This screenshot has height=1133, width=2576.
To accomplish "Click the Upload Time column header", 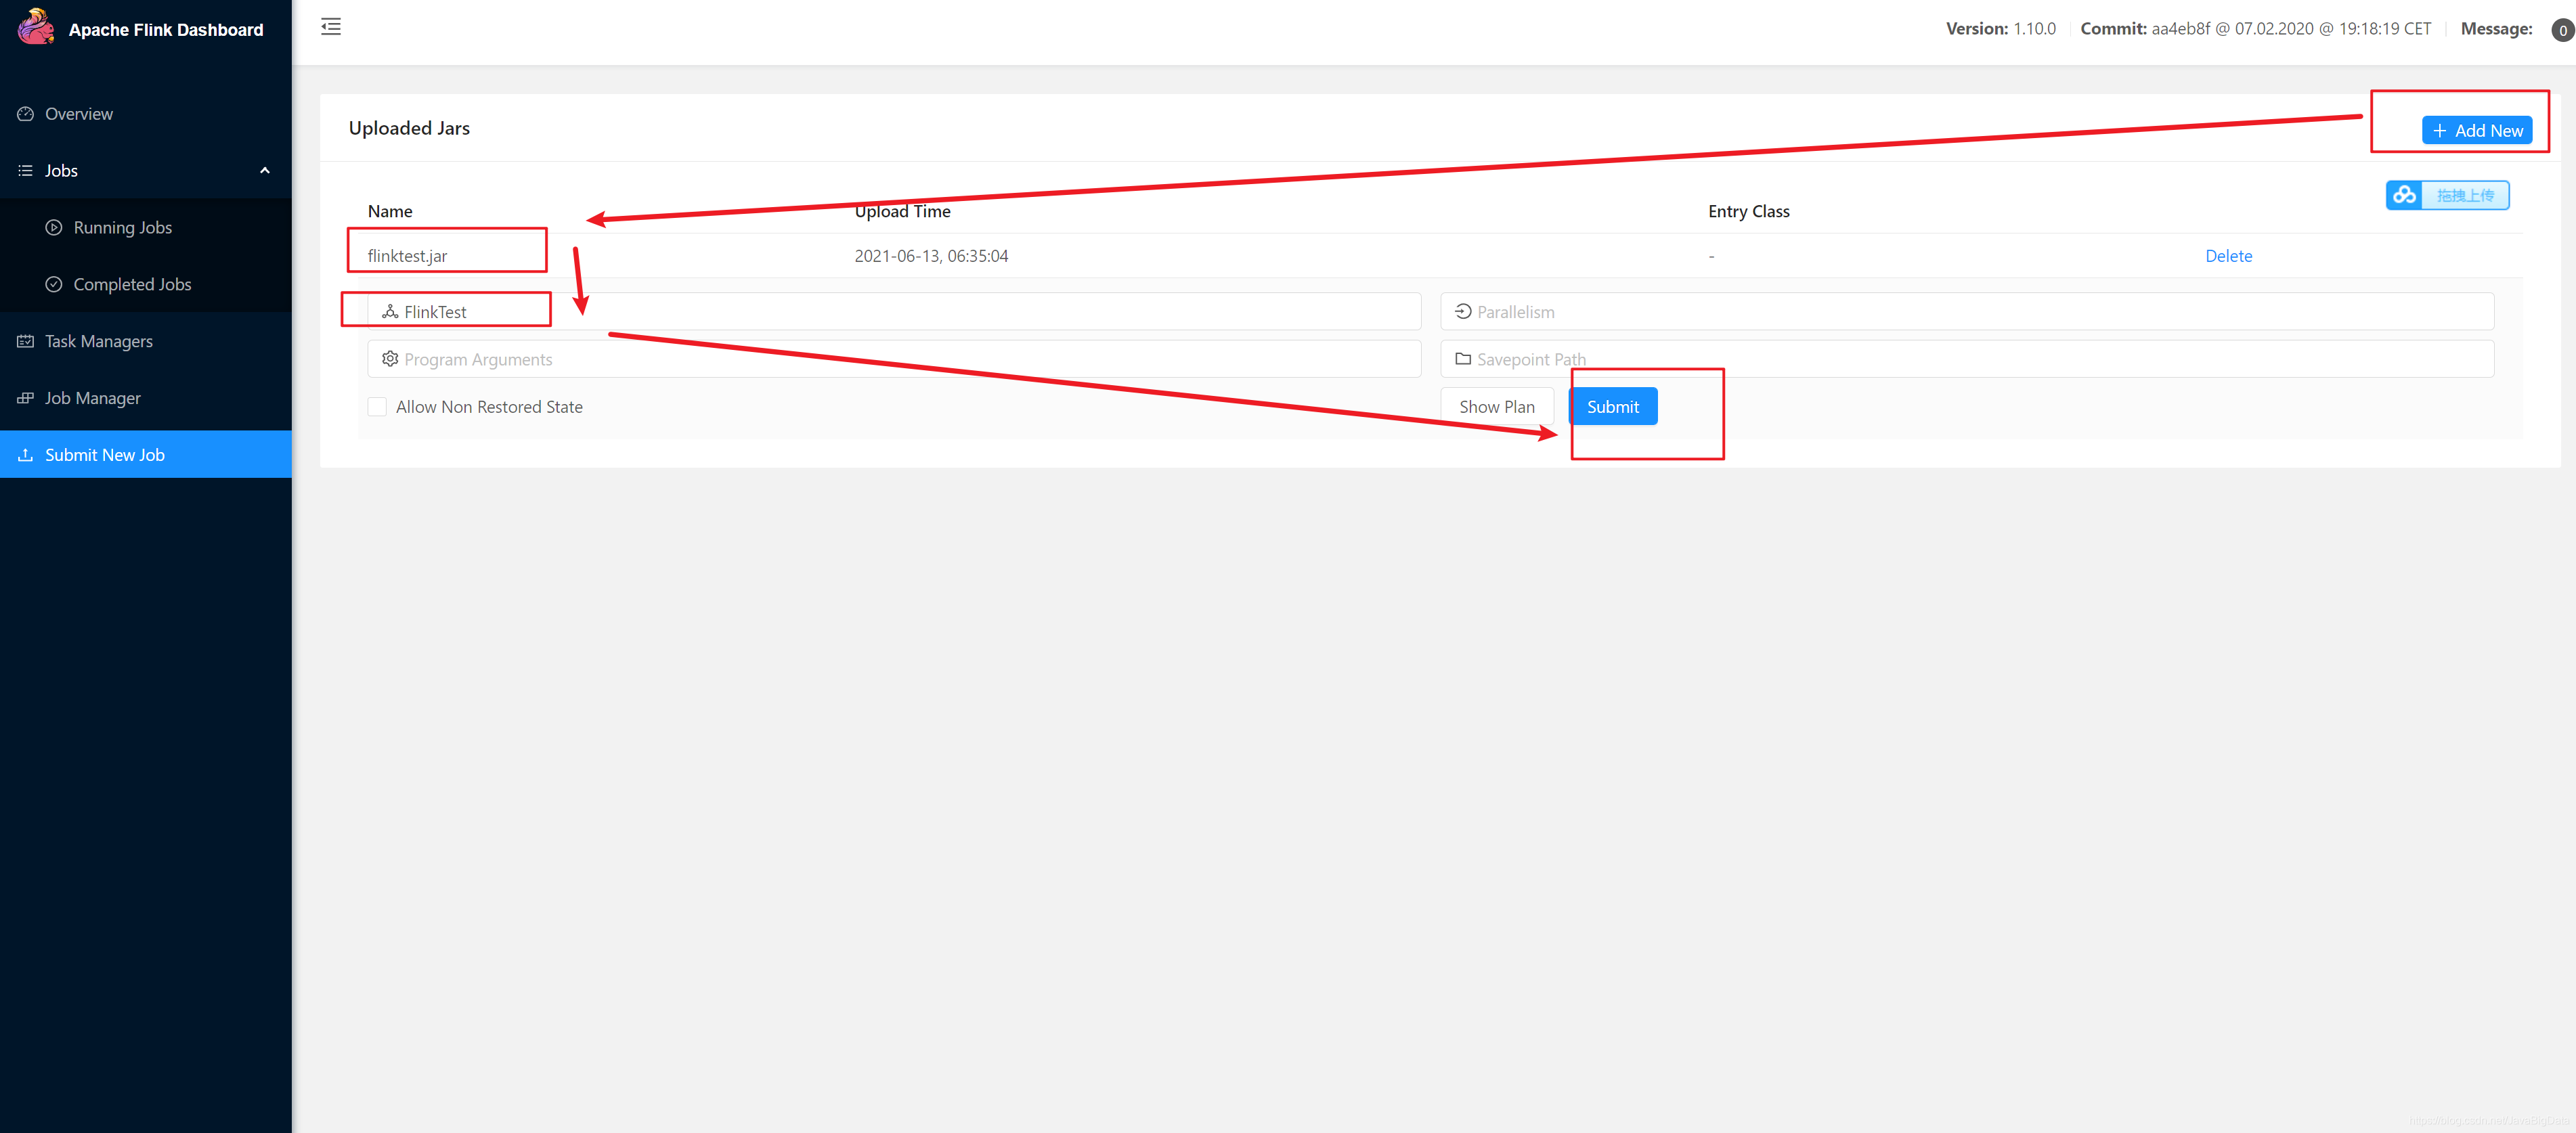I will (x=902, y=212).
